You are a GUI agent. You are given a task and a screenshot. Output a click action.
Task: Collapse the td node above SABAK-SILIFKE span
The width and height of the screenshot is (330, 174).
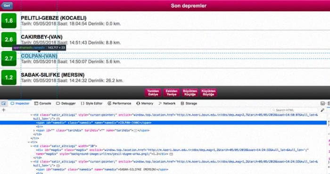32,162
